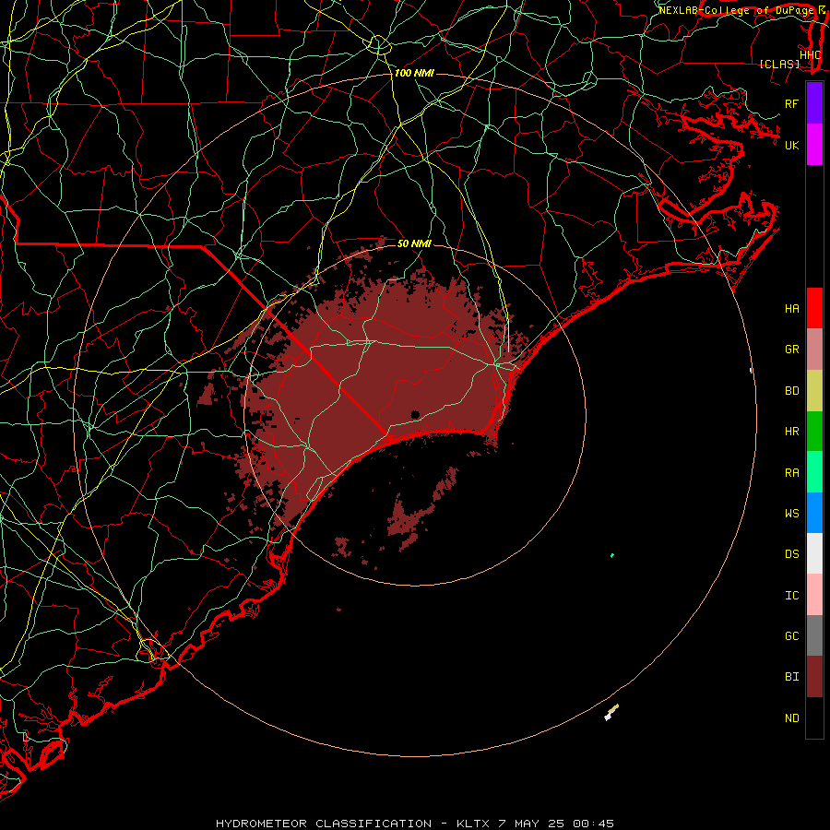Click the ND legend label
Viewport: 830px width, 830px height.
(x=792, y=717)
